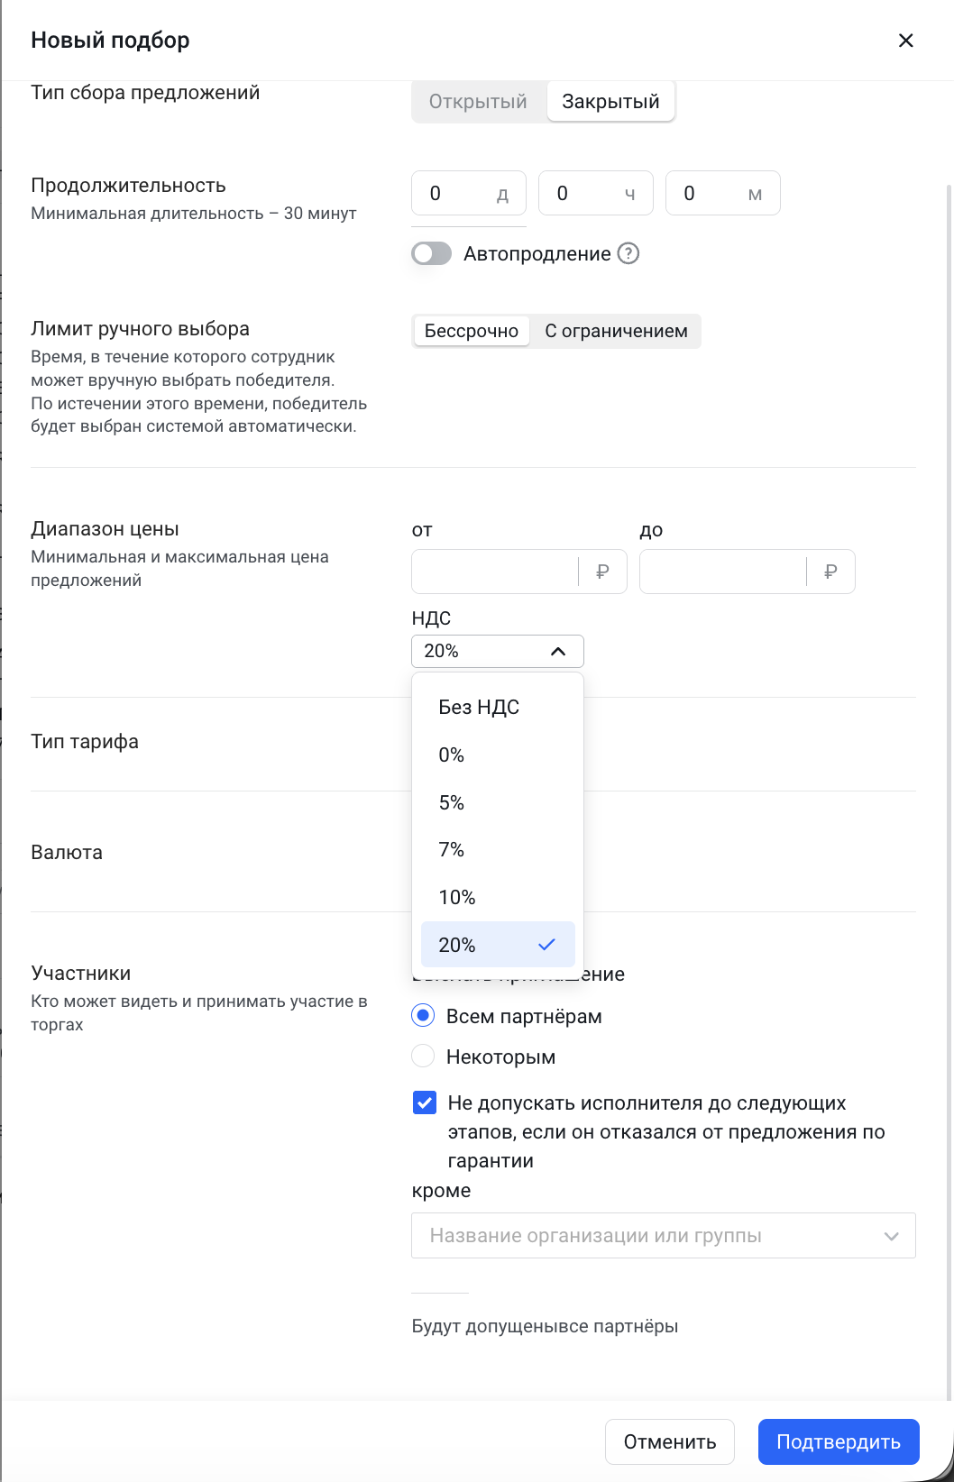
Task: Select the Некоторым radio button
Action: pyautogui.click(x=423, y=1056)
